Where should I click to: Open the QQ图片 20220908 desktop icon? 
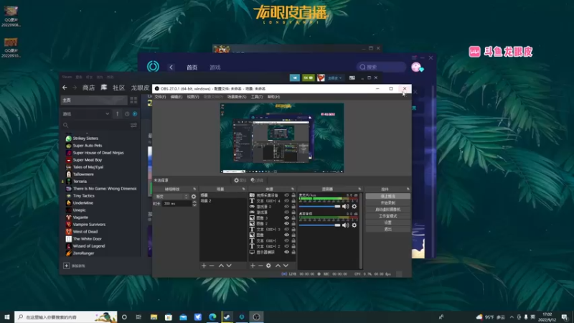pyautogui.click(x=11, y=16)
